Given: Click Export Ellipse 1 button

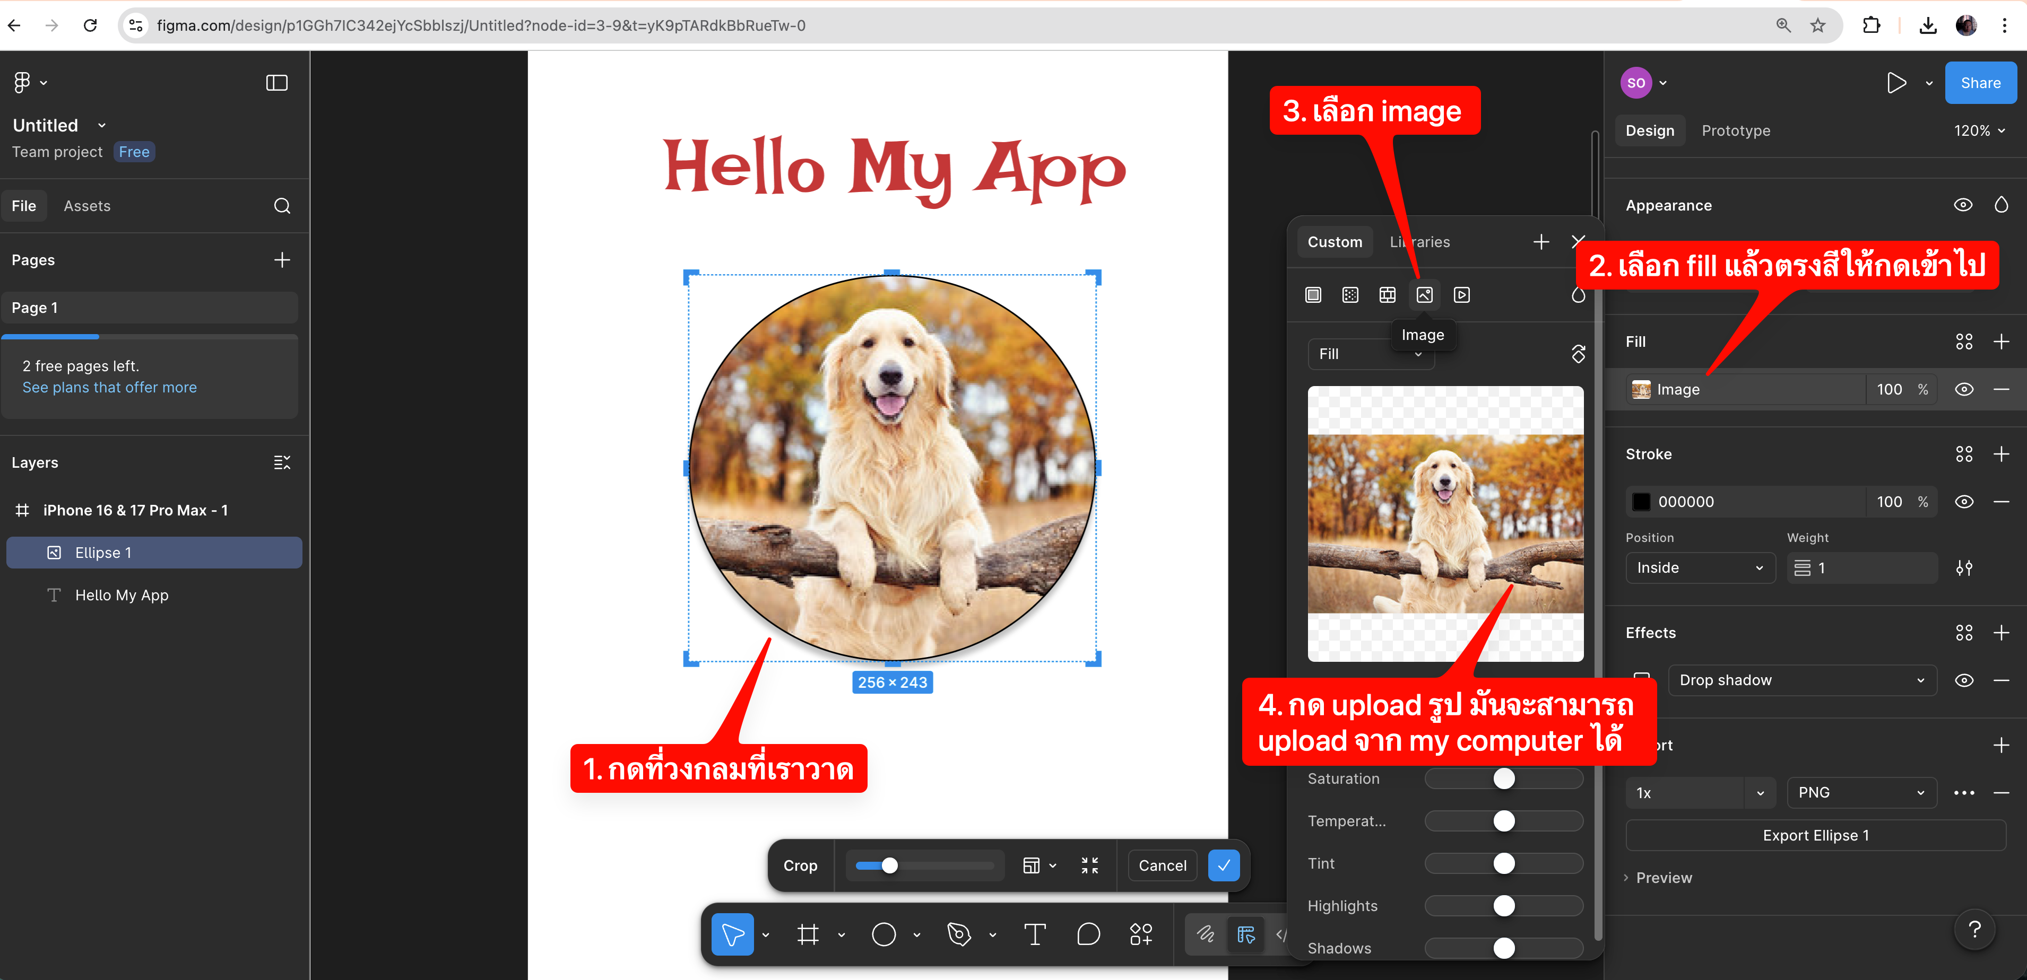Looking at the screenshot, I should [1815, 835].
